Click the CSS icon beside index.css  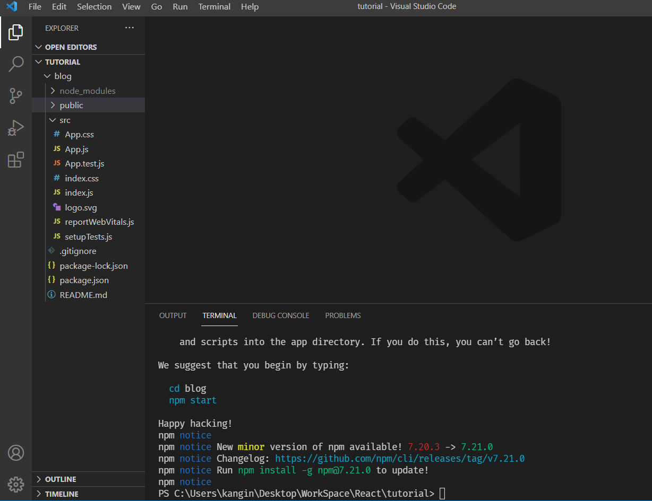57,178
